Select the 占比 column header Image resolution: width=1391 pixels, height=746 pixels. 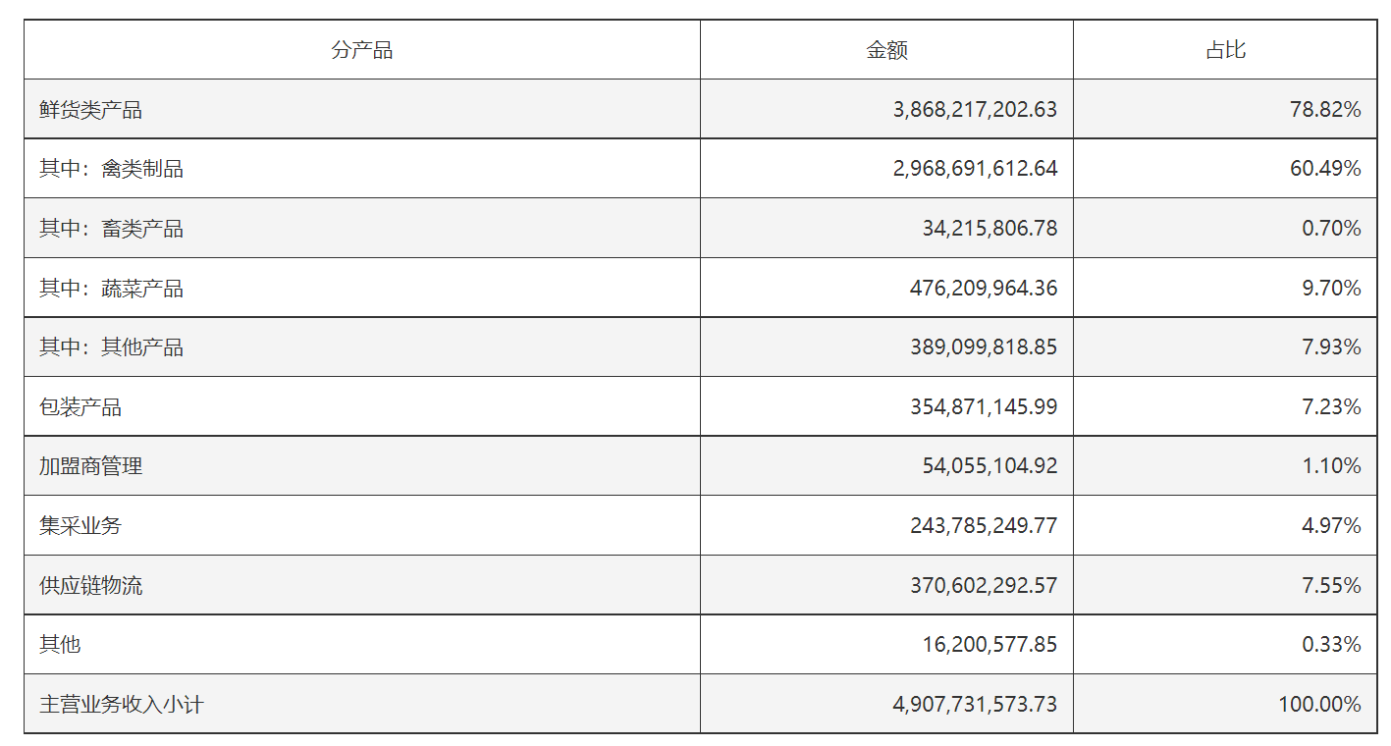click(1225, 50)
